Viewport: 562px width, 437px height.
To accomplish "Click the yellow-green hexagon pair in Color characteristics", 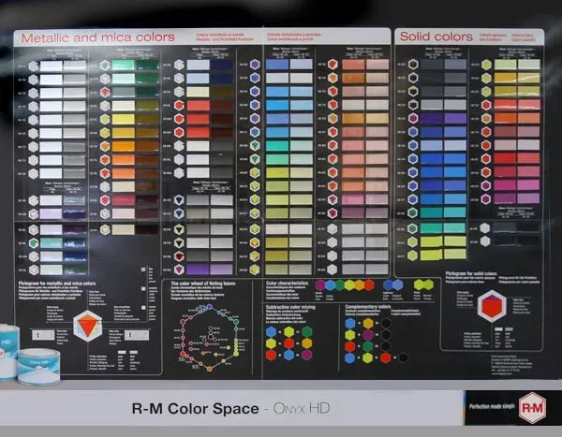I will [x=423, y=284].
